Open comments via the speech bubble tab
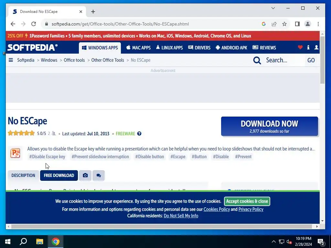Image resolution: width=331 pixels, height=248 pixels. (x=99, y=175)
